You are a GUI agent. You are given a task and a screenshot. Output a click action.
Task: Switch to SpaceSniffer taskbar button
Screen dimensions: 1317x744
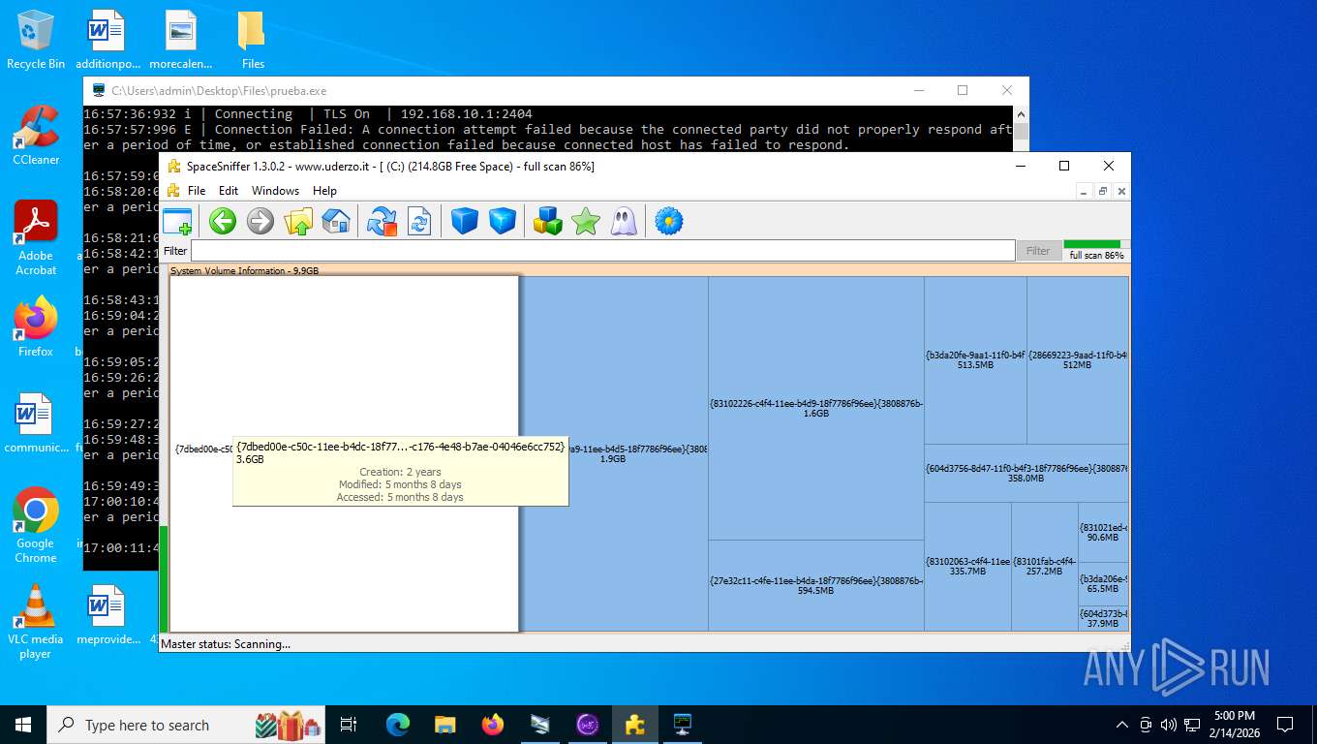point(635,725)
